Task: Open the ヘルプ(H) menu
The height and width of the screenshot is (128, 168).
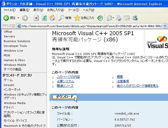Action: [88, 10]
